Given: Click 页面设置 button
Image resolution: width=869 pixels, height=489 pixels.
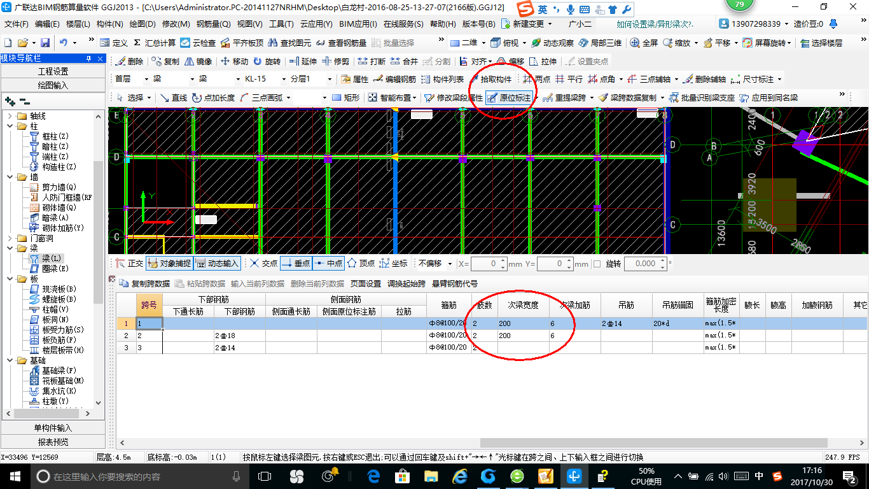Looking at the screenshot, I should pyautogui.click(x=366, y=283).
